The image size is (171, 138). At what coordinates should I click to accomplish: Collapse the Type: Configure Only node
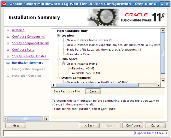tap(53, 31)
